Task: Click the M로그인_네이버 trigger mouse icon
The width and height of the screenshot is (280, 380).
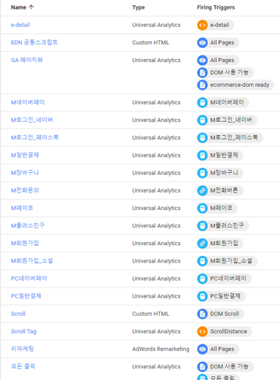Action: (202, 120)
